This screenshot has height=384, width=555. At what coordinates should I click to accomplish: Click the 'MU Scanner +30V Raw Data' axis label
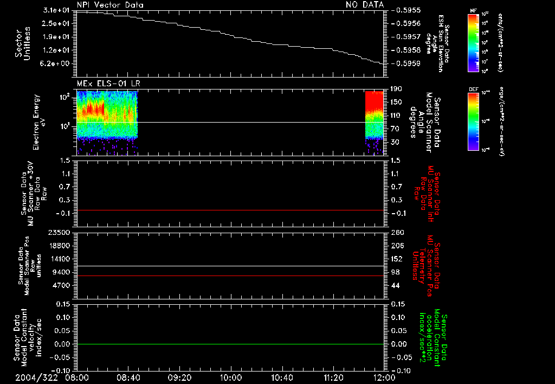(34, 194)
